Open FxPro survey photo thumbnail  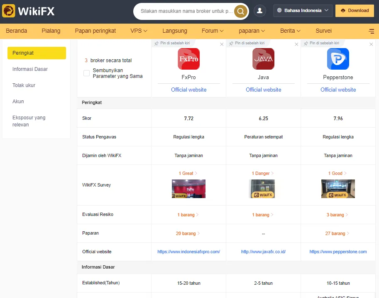(x=188, y=189)
